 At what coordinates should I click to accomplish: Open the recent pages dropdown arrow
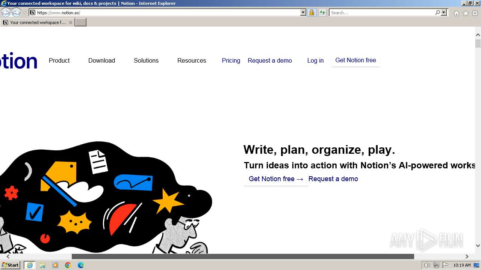[25, 13]
